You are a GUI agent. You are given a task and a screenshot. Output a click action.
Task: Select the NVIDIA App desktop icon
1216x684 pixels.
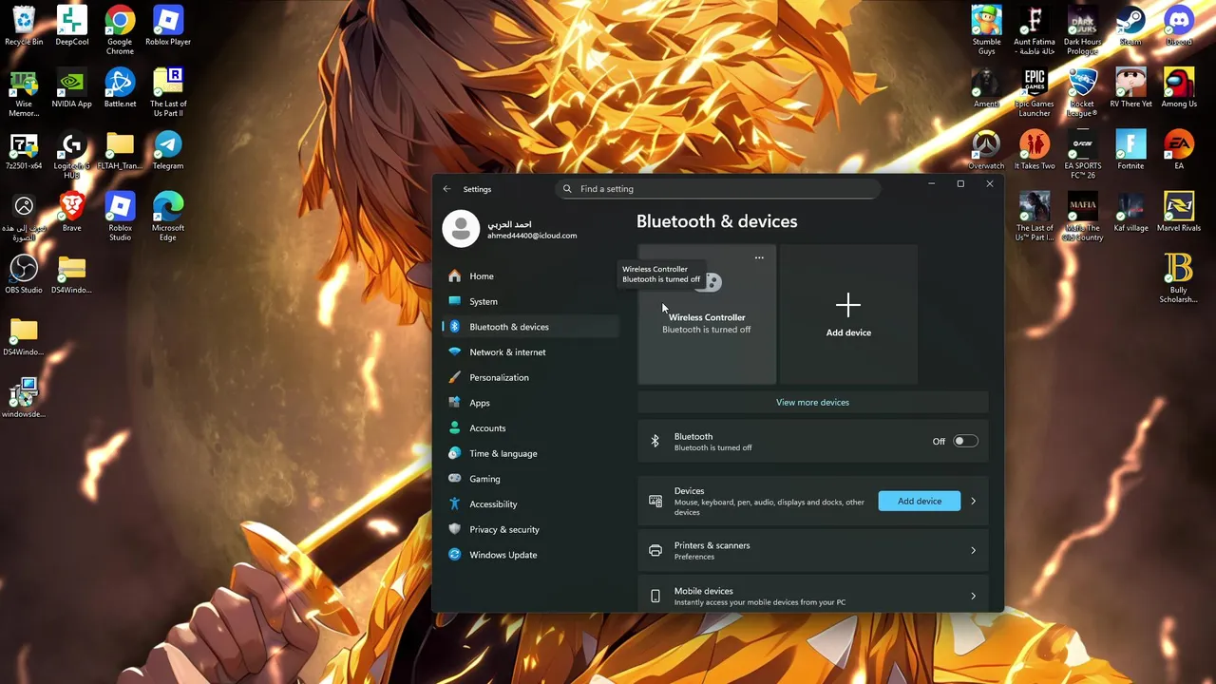click(x=72, y=88)
